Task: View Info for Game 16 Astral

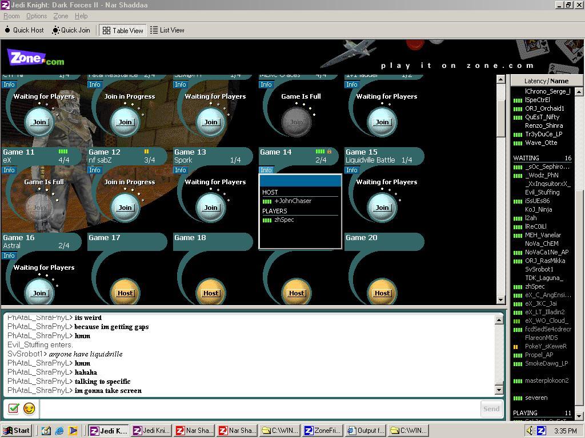Action: pyautogui.click(x=9, y=256)
